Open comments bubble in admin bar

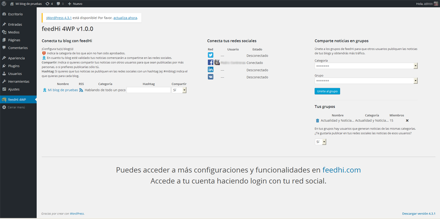click(x=60, y=4)
